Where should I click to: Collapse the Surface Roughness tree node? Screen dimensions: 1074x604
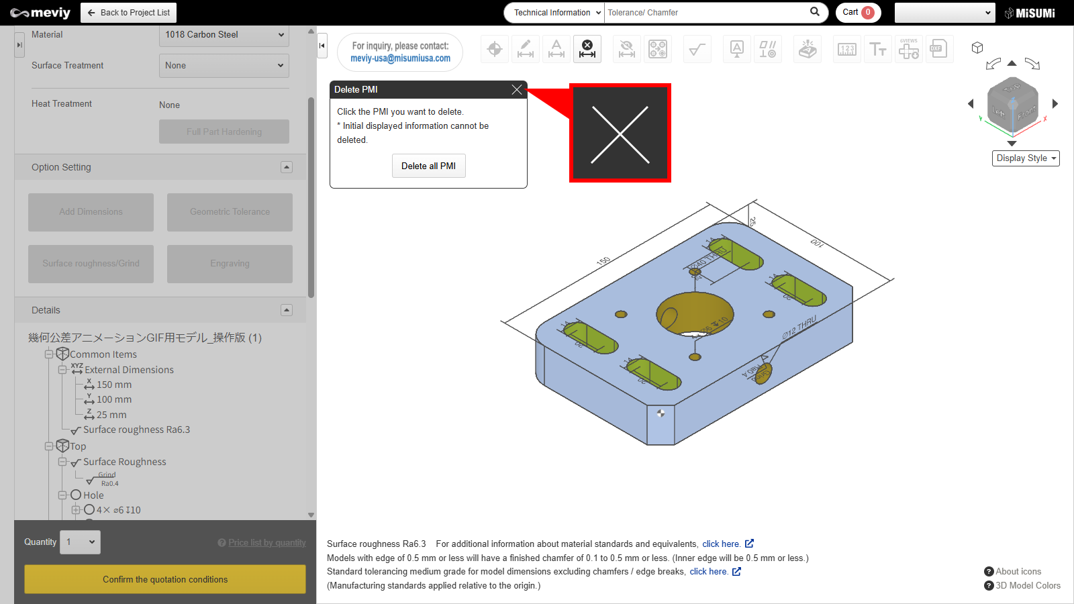pyautogui.click(x=62, y=462)
